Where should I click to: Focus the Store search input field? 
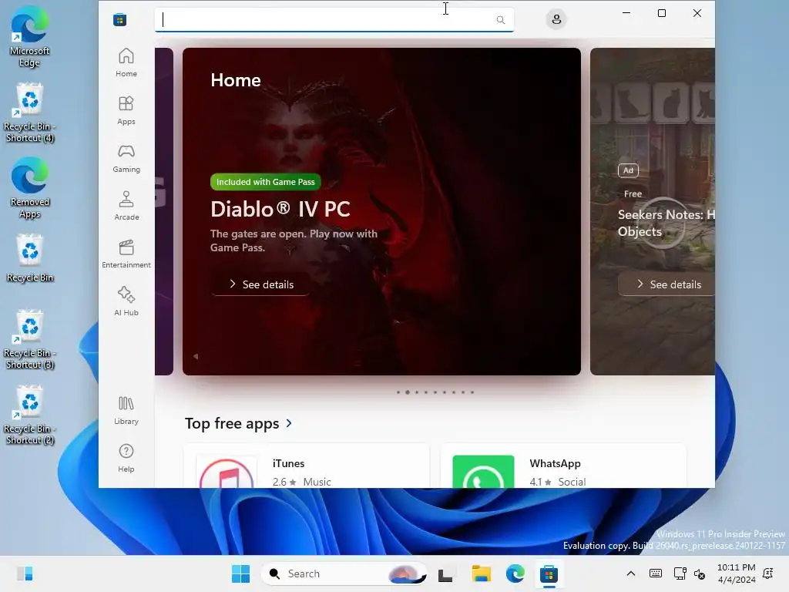[x=334, y=19]
